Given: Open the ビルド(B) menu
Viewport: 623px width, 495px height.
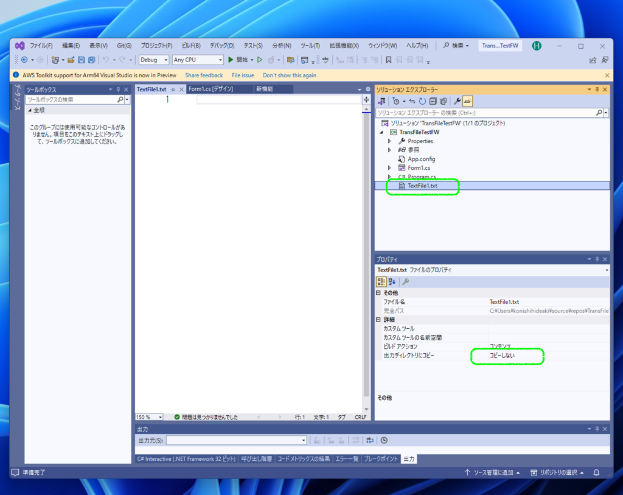Looking at the screenshot, I should pos(191,46).
